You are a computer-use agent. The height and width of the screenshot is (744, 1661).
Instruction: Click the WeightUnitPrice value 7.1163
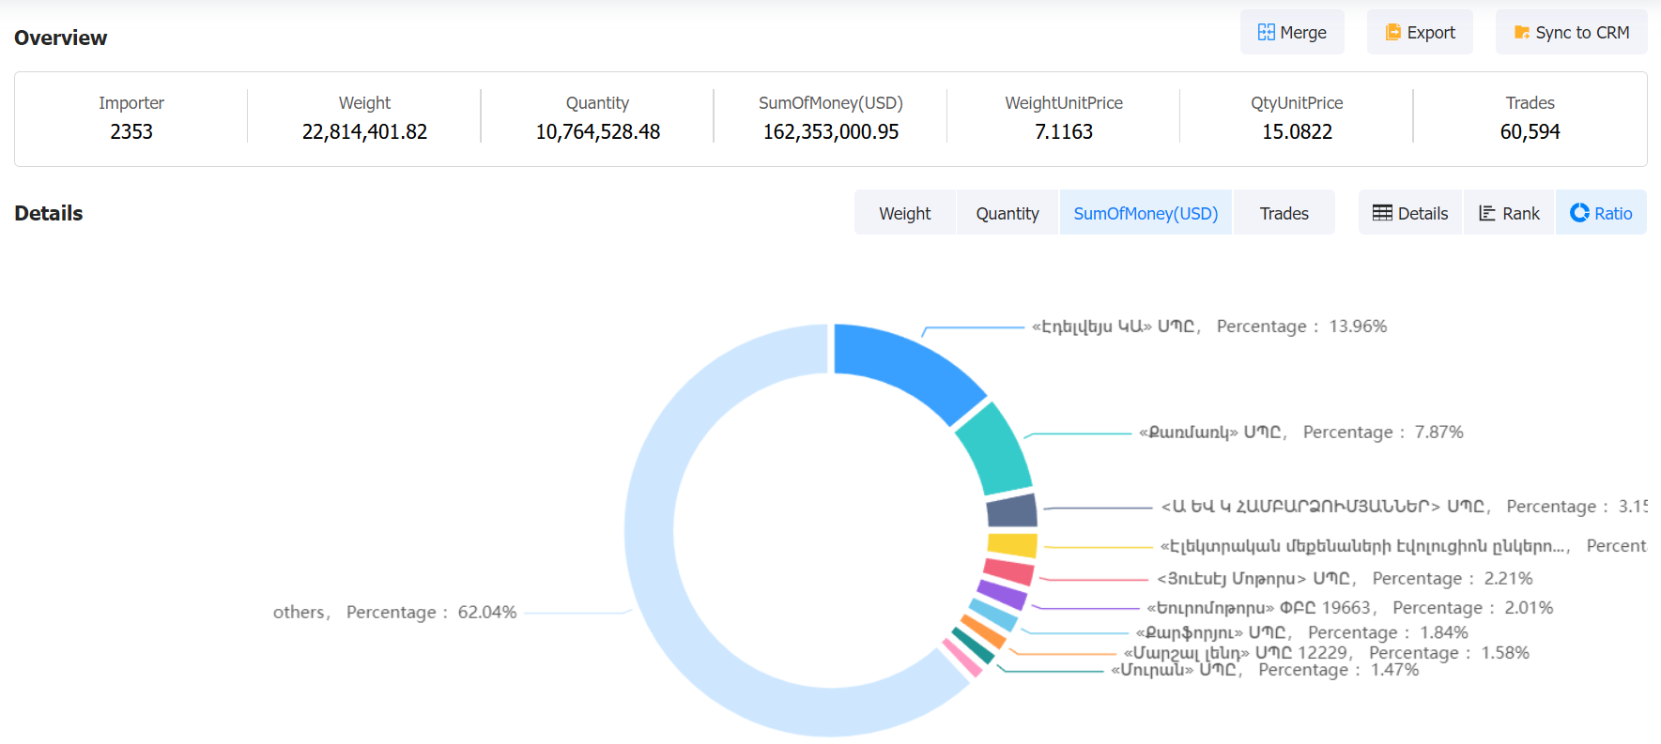[1064, 132]
